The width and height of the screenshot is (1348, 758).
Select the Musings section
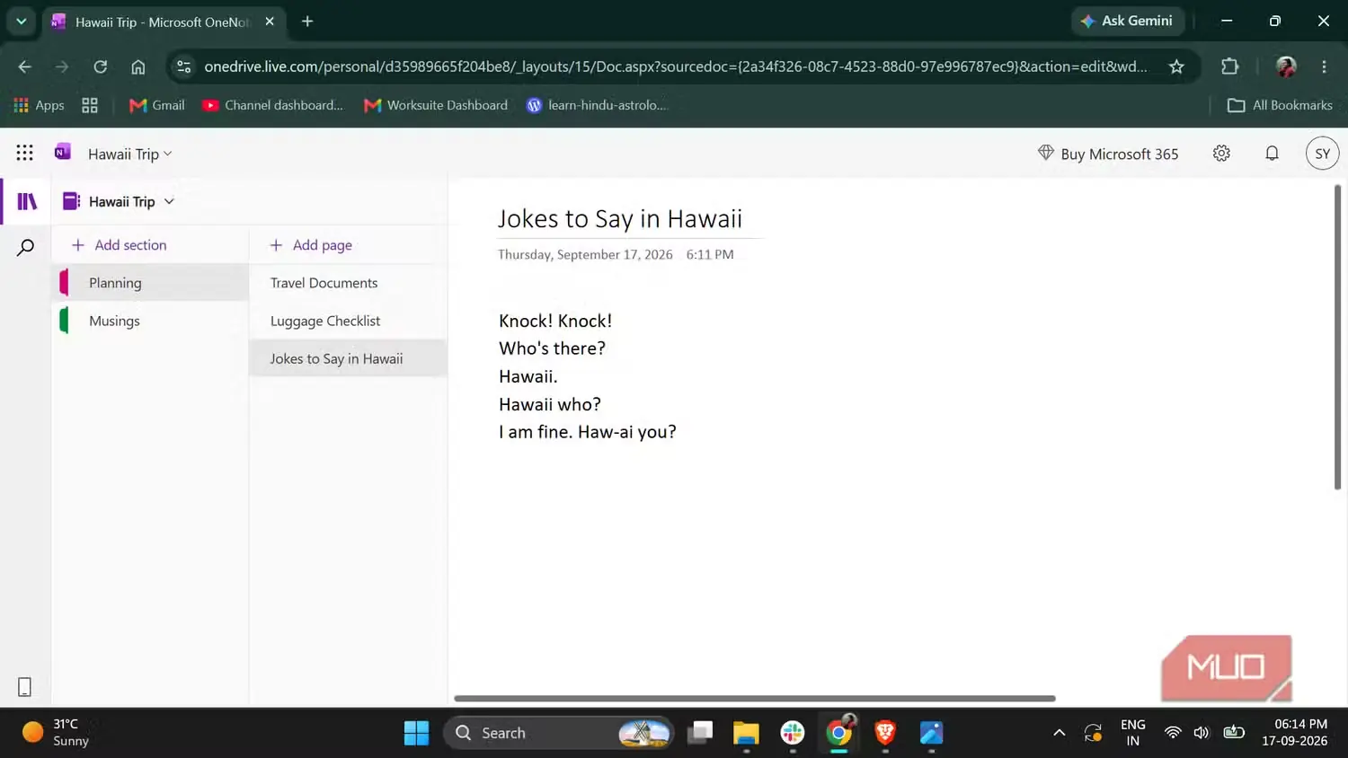(x=150, y=321)
